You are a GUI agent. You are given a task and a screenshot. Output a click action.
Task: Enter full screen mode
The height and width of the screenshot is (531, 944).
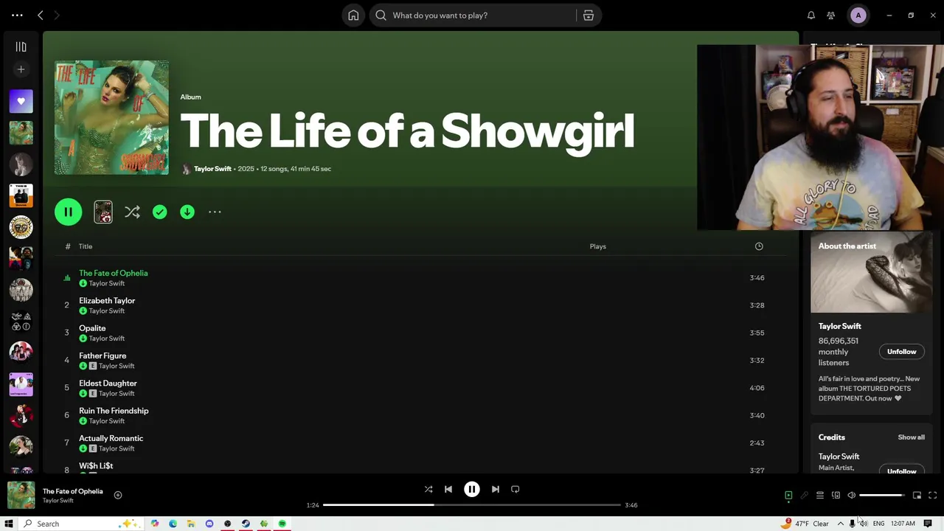(x=932, y=496)
